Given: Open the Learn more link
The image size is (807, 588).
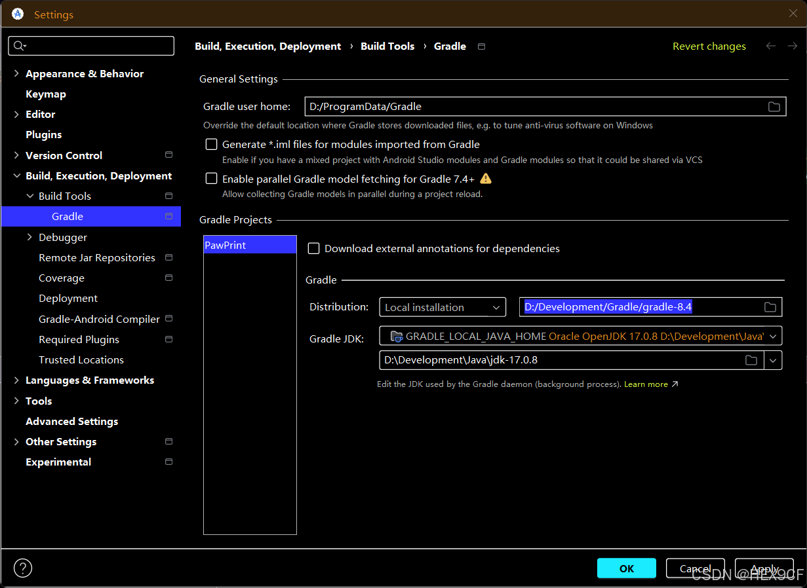Looking at the screenshot, I should coord(651,384).
